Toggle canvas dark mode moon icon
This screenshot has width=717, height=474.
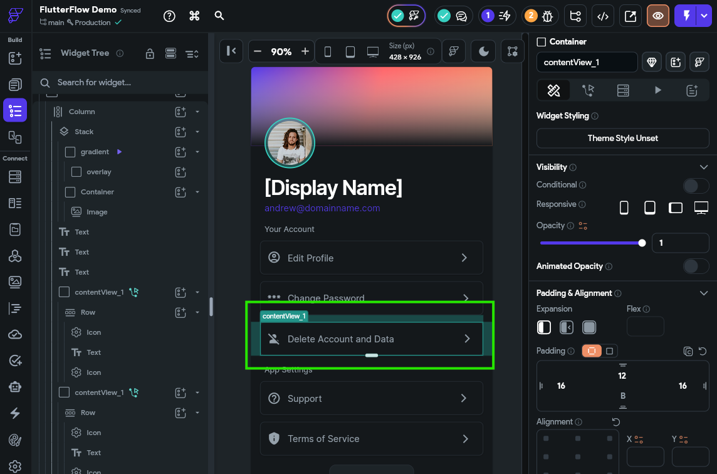[484, 51]
